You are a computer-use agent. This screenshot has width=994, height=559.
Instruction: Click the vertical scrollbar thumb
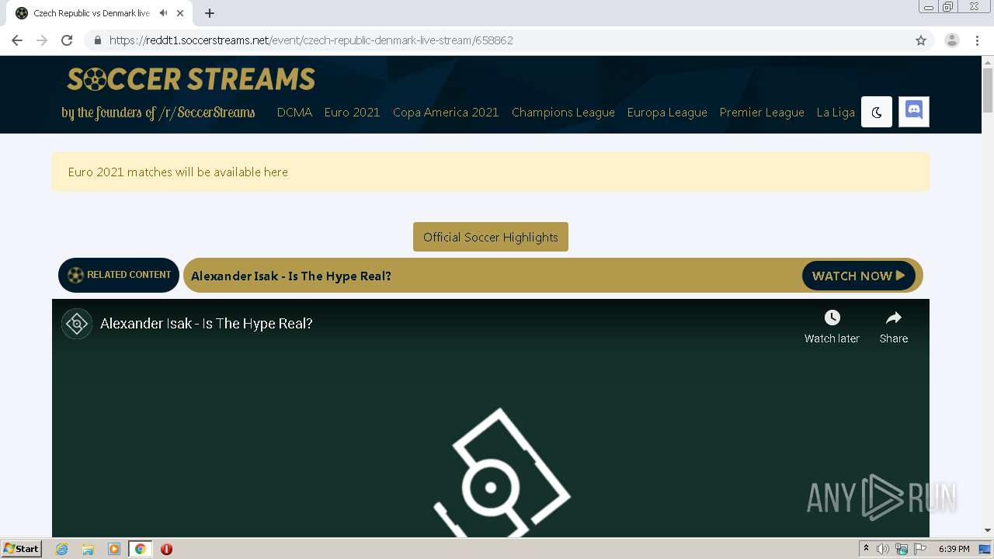click(x=988, y=90)
